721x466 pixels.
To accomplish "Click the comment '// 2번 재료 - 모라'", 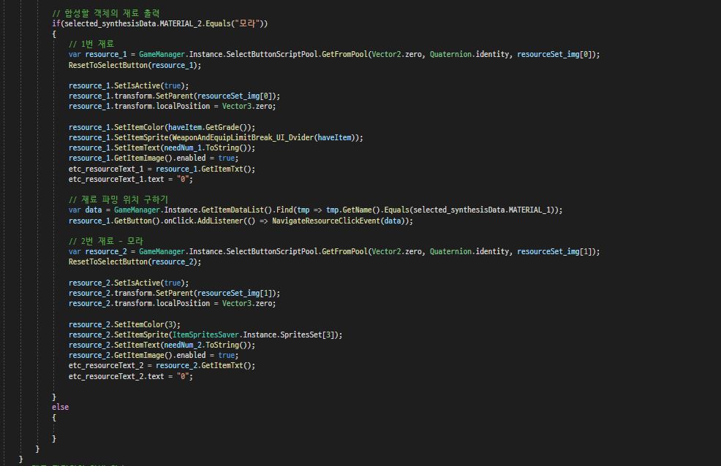I will [106, 241].
